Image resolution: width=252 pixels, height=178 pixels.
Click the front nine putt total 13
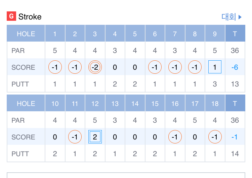point(235,84)
